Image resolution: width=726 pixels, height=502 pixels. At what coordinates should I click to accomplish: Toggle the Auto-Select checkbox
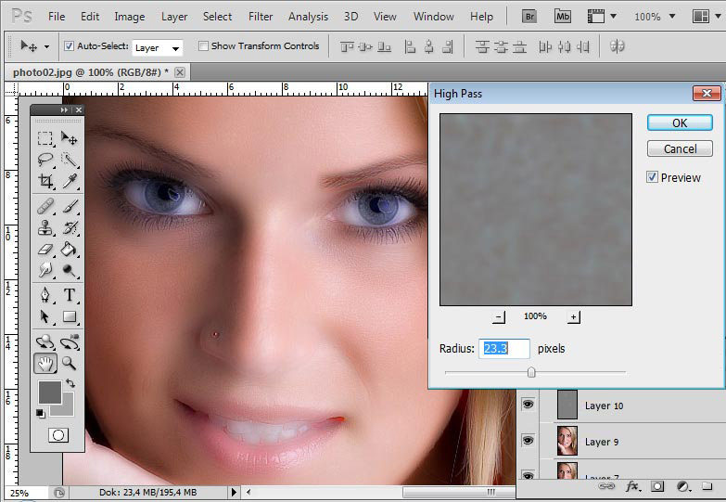click(x=69, y=46)
